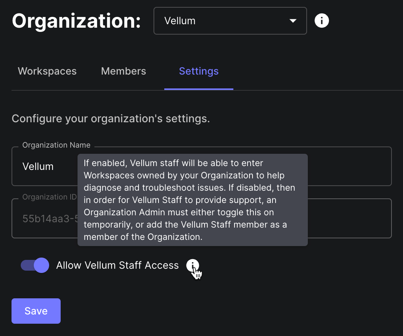Click the info icon beside Organization dropdown
403x336 pixels.
(x=322, y=21)
